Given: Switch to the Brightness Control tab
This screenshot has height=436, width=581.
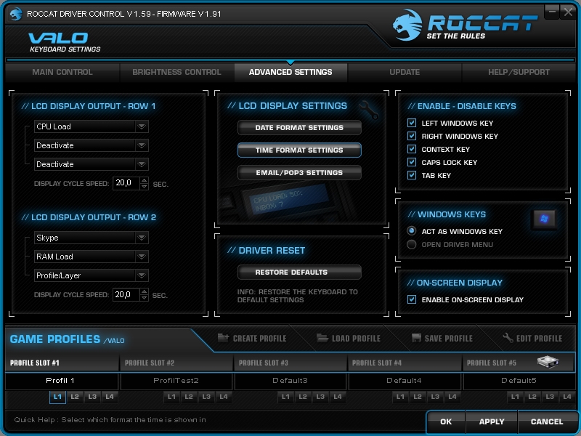Looking at the screenshot, I should click(176, 72).
